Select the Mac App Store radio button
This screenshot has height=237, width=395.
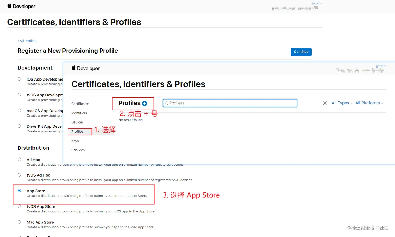point(19,222)
